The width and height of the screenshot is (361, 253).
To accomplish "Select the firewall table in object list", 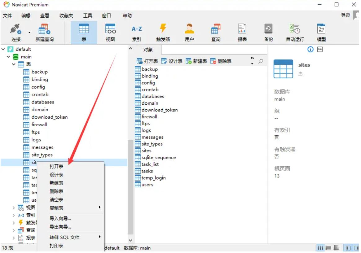I will click(x=149, y=117).
